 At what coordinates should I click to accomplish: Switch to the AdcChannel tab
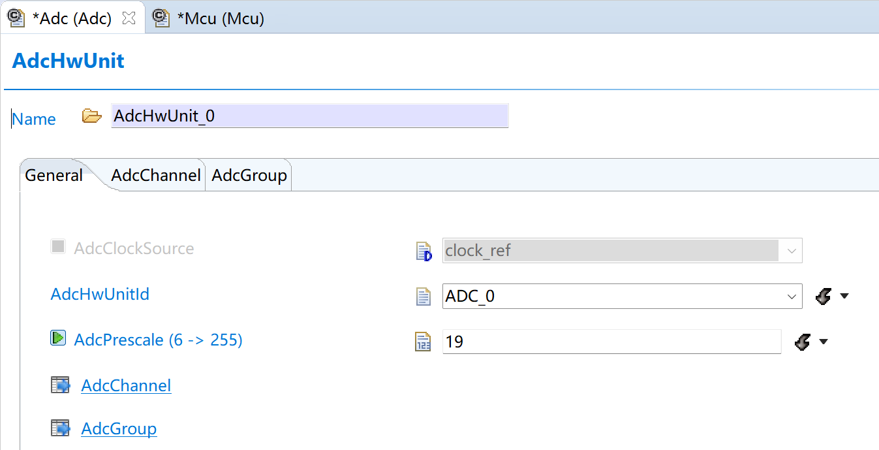[156, 175]
